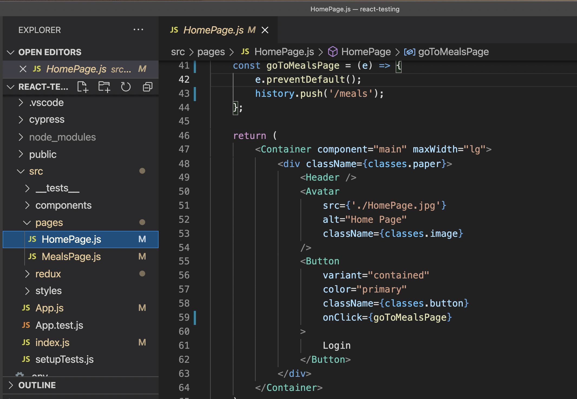Open MealsPage.js from the pages folder

[81, 257]
